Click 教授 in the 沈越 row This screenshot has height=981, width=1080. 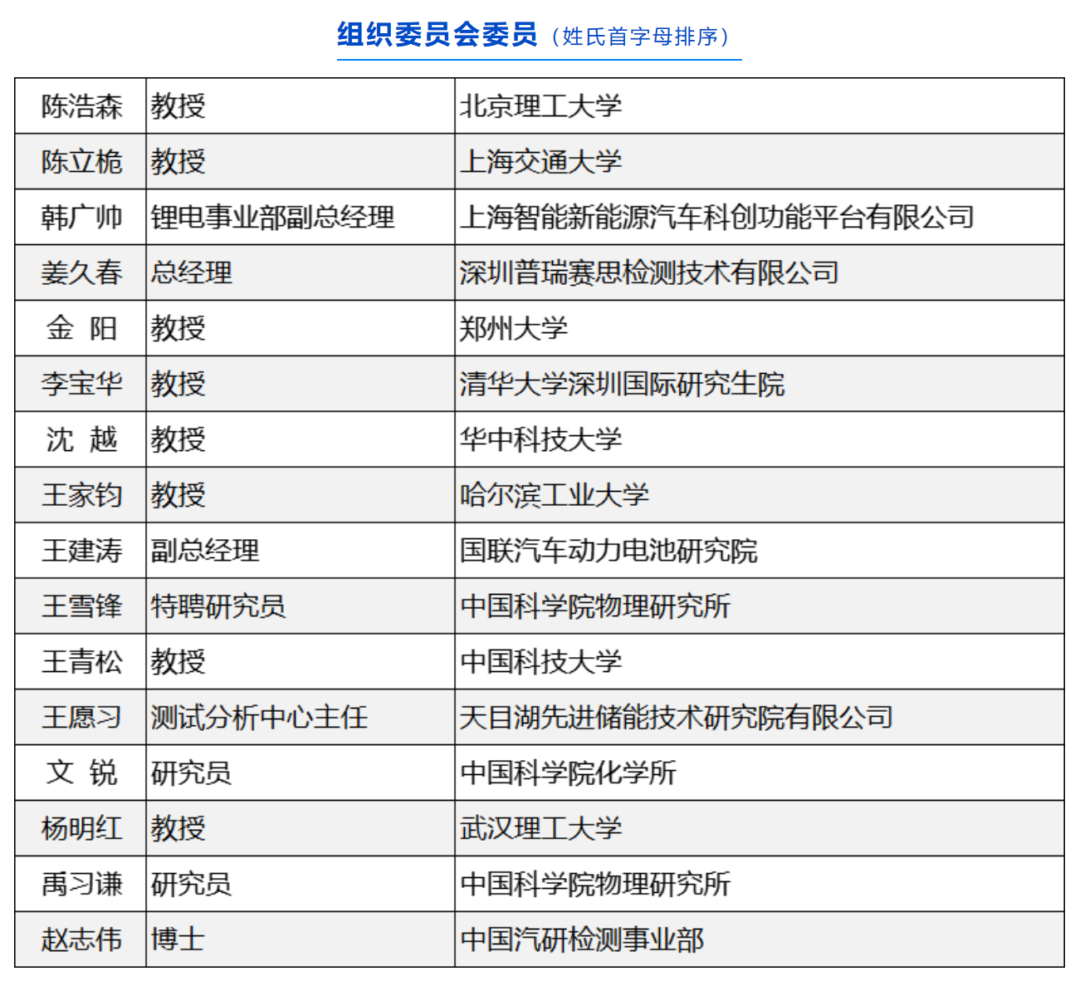[x=178, y=440]
